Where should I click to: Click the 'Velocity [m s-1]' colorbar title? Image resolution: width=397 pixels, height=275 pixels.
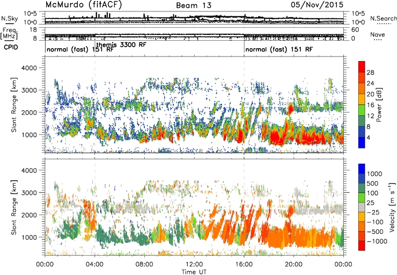[392, 207]
